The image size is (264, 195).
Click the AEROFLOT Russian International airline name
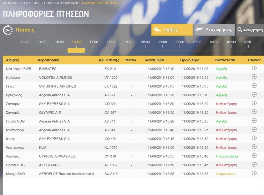tap(67, 174)
